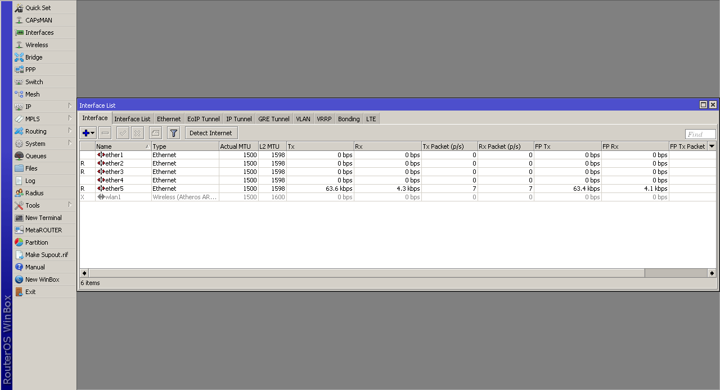Open the Bridge menu icon
The width and height of the screenshot is (720, 390).
click(x=19, y=57)
